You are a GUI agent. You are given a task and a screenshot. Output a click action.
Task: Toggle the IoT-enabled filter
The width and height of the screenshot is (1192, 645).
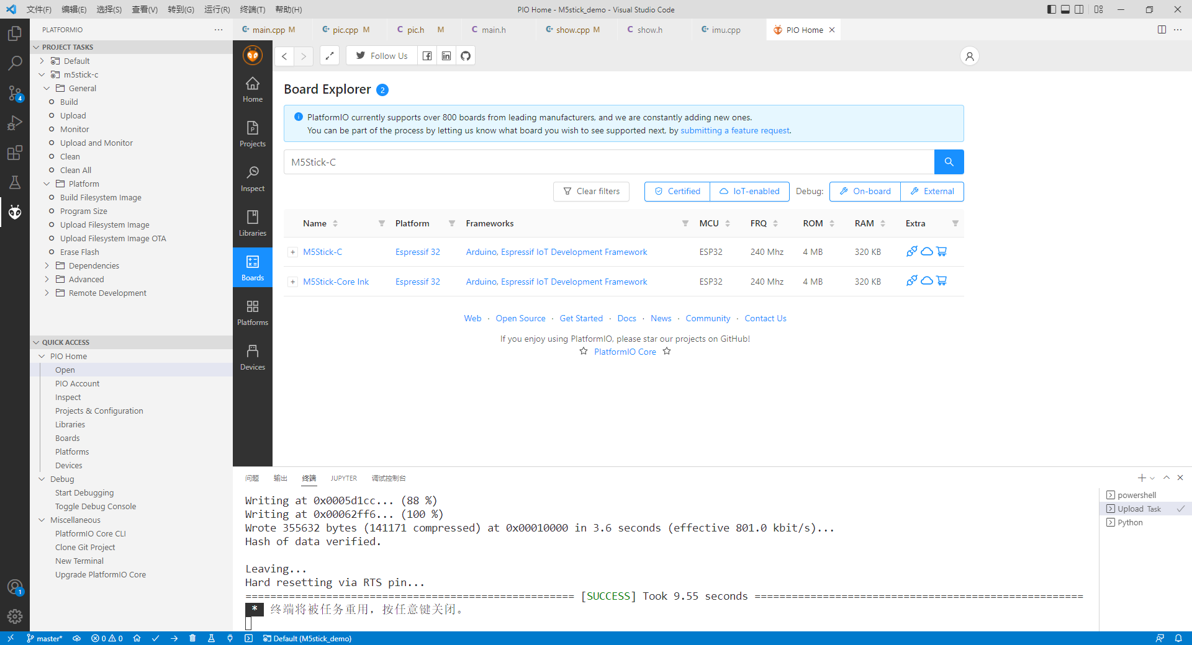[749, 192]
